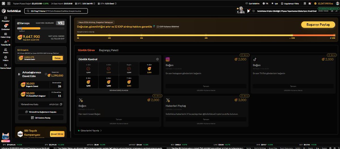This screenshot has height=149, width=340.
Task: Click the Mayıs 2026 Airdrop tag
Action: click(x=96, y=22)
